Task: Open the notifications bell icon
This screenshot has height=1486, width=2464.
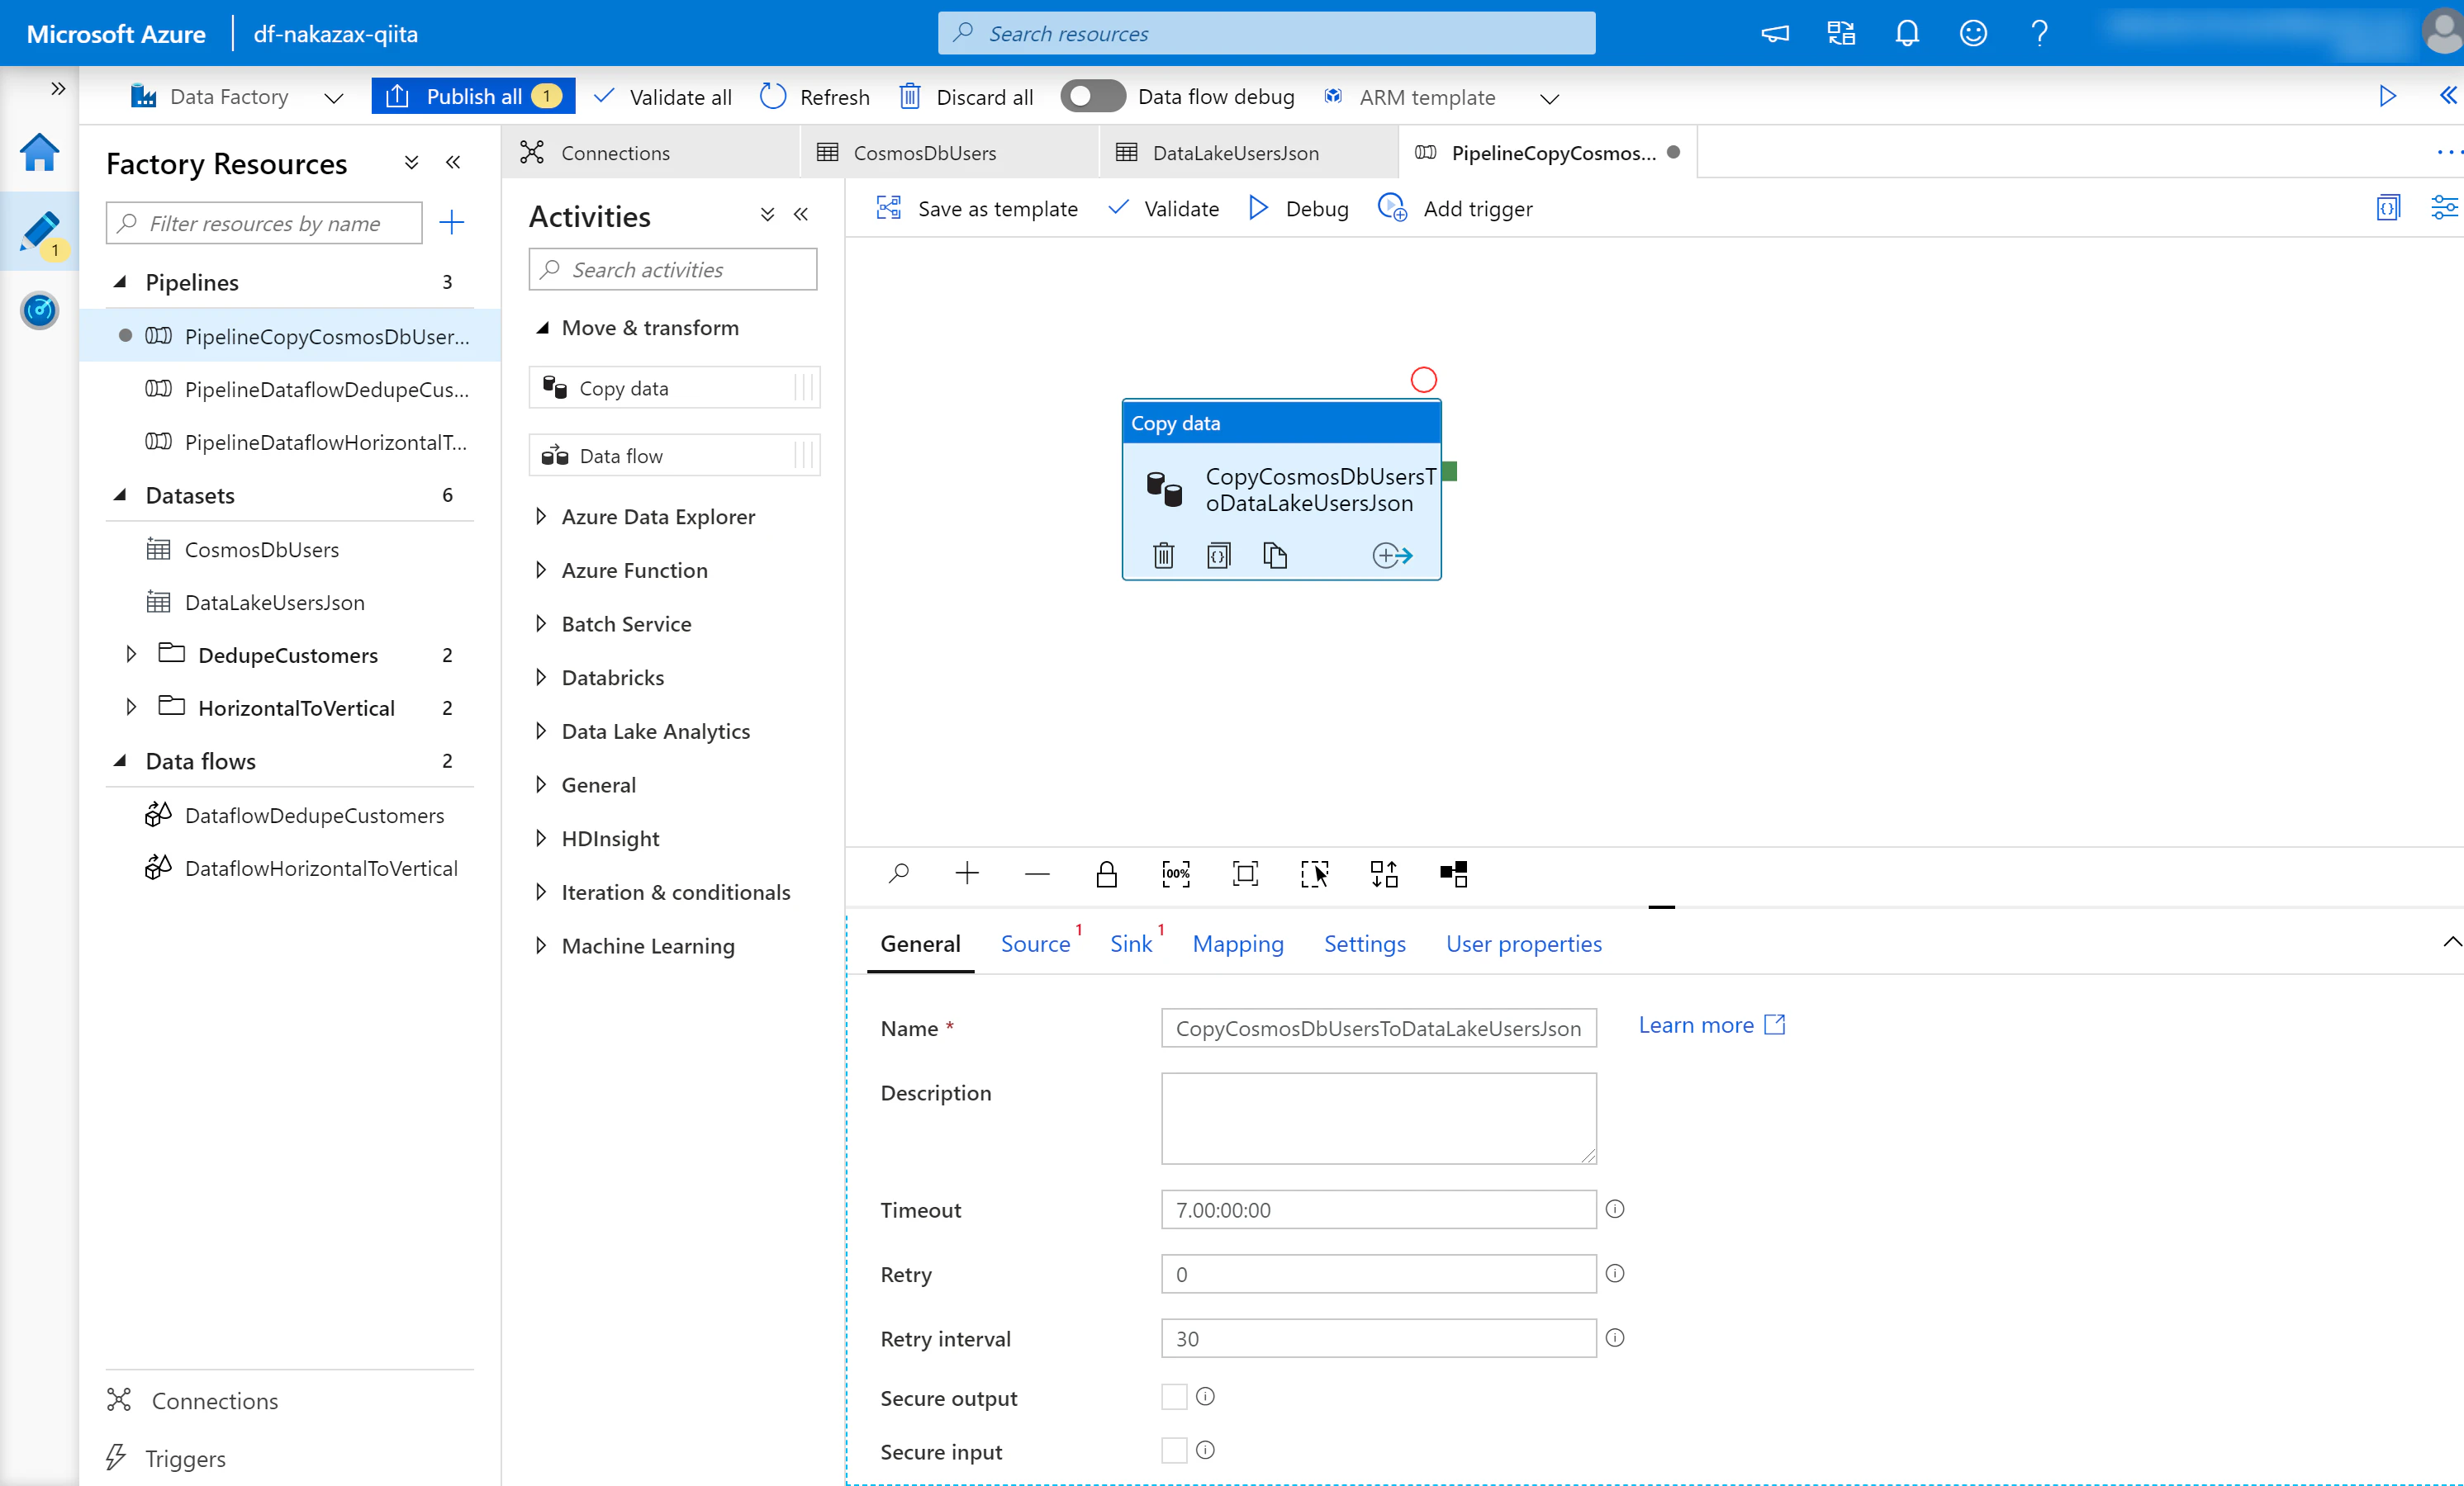Action: coord(1907,34)
